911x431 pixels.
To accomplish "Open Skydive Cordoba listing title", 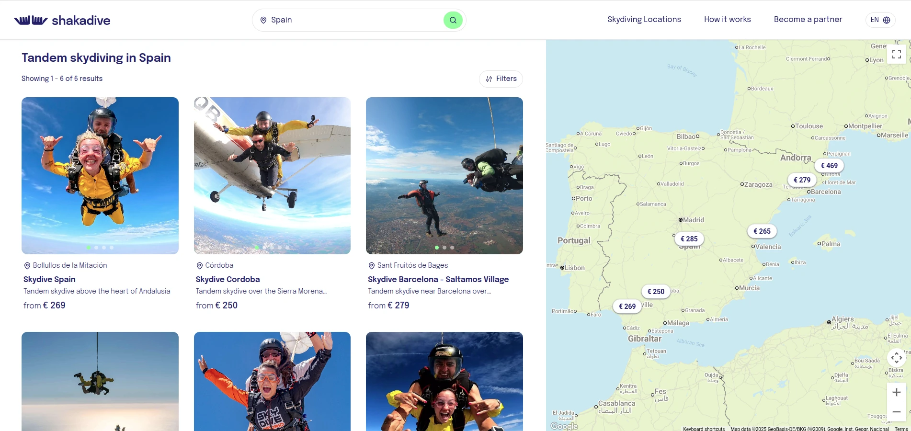I will tap(228, 279).
